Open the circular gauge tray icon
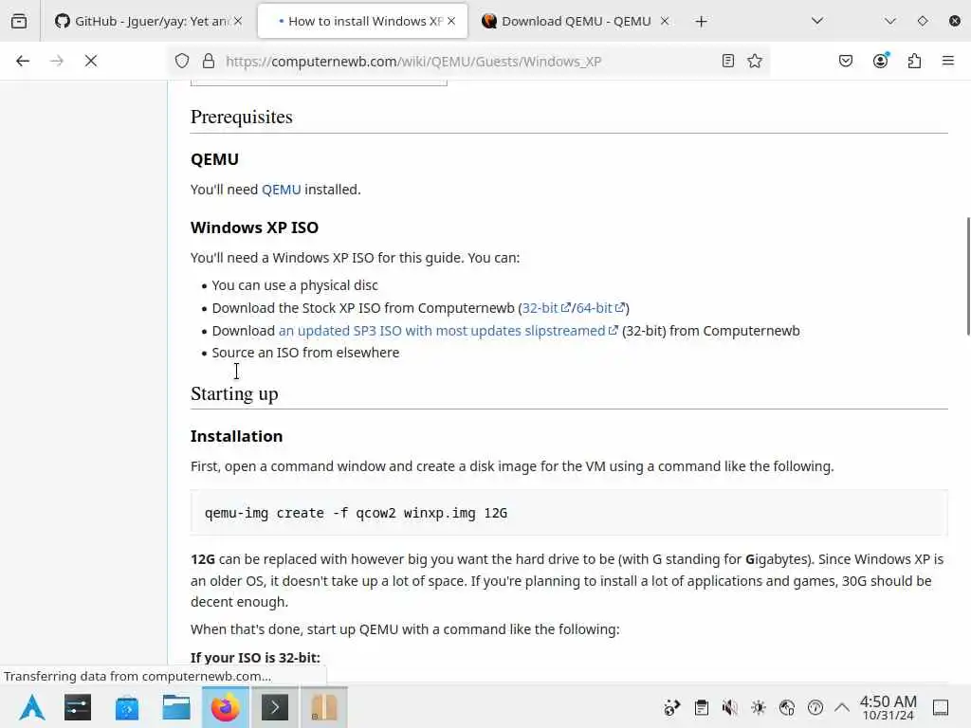 point(815,707)
